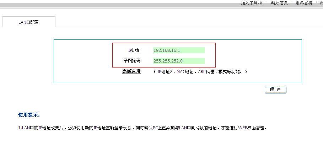
Task: Click the 子网掩码 field showing 255.255.252.0
Action: pos(179,61)
